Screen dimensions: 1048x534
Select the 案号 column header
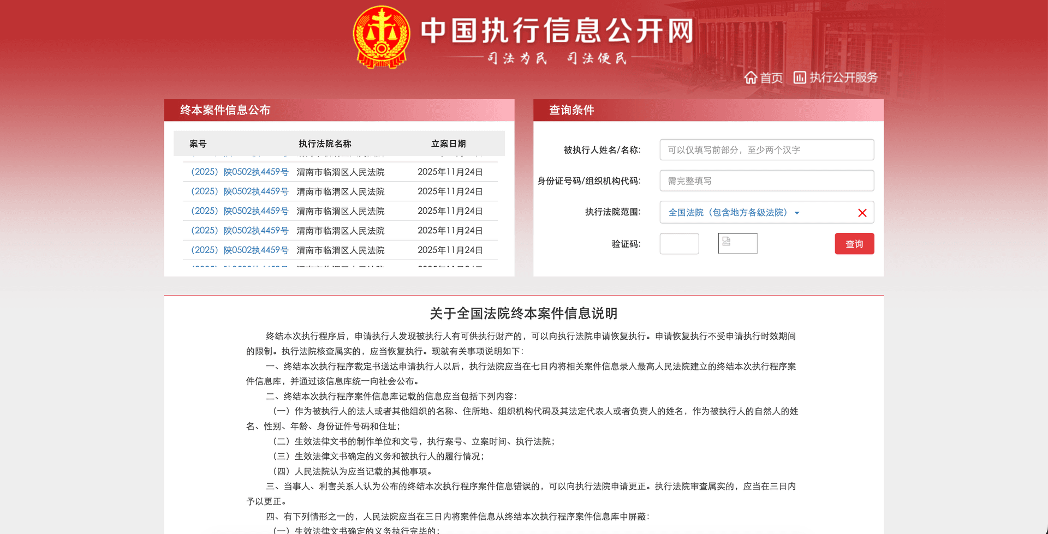pyautogui.click(x=198, y=143)
